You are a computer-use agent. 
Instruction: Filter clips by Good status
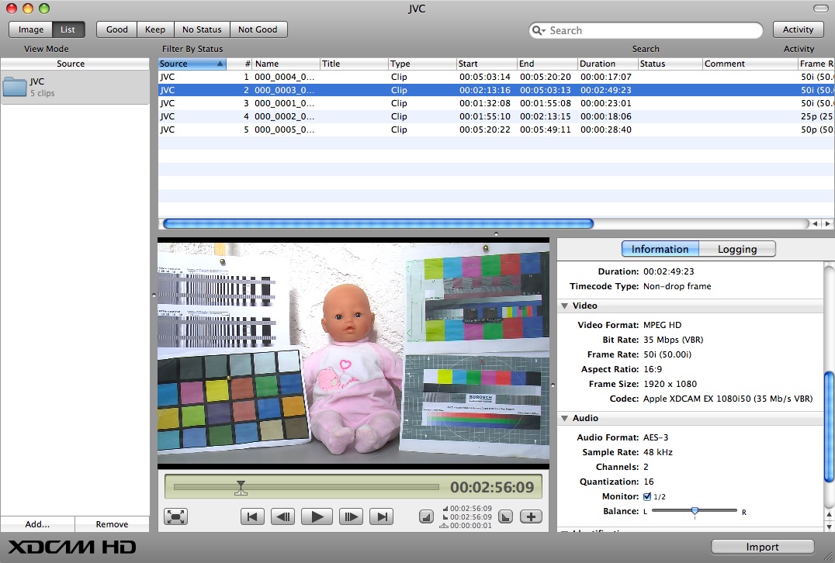coord(116,29)
